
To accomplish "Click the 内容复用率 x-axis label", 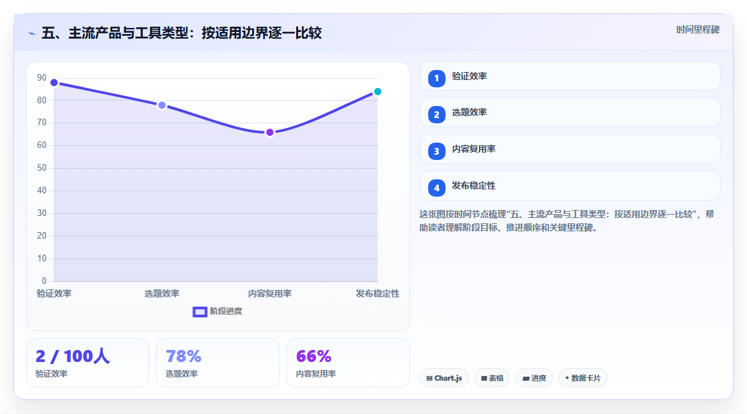I will pos(269,293).
